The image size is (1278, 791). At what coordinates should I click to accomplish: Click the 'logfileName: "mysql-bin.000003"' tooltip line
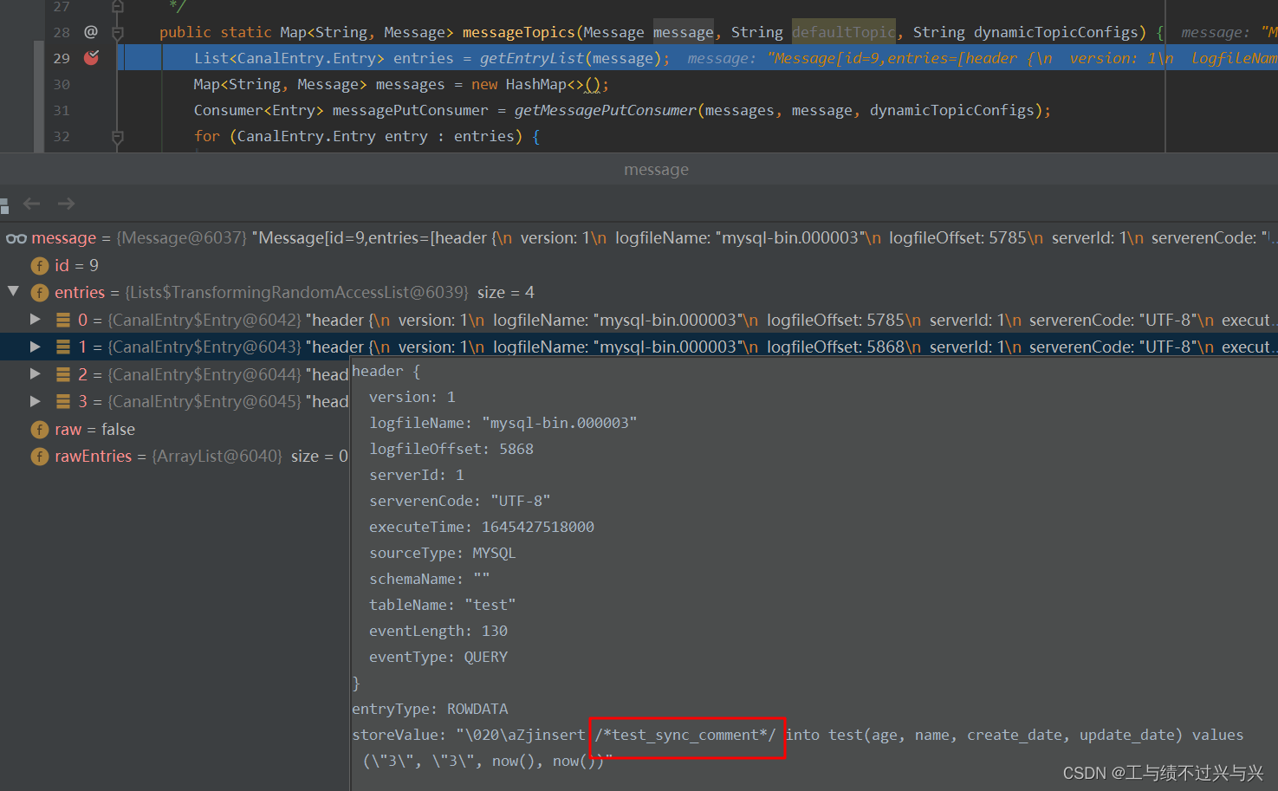(503, 423)
